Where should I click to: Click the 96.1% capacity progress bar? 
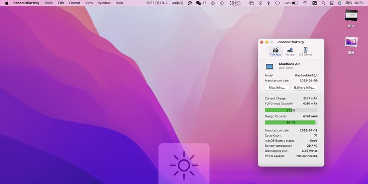click(291, 122)
